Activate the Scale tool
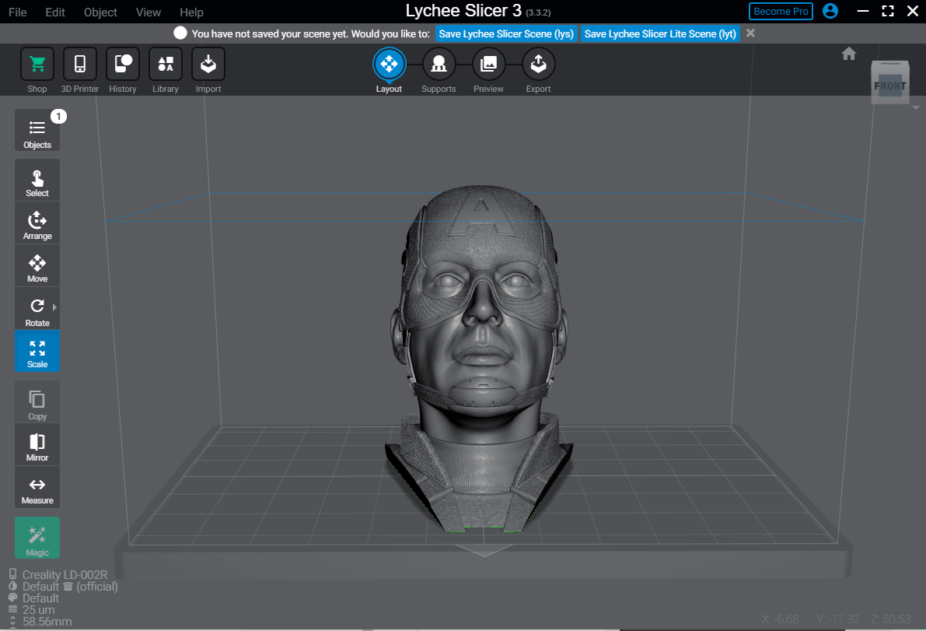Screen dimensions: 926x631 coord(37,351)
